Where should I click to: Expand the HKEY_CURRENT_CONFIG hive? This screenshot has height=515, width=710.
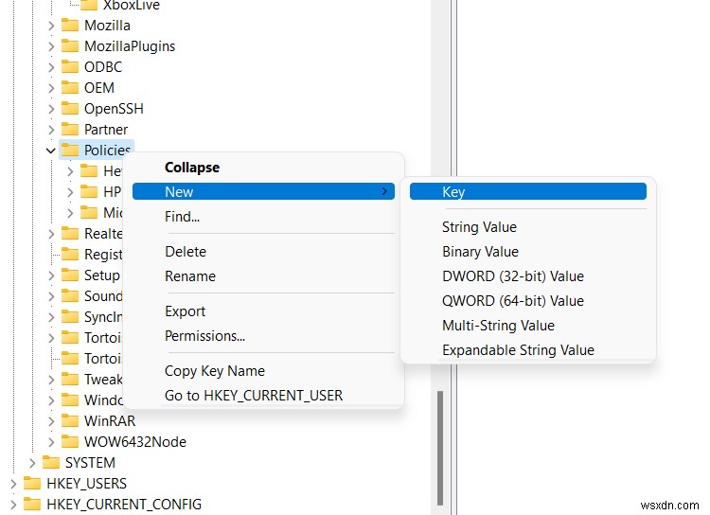tap(13, 505)
